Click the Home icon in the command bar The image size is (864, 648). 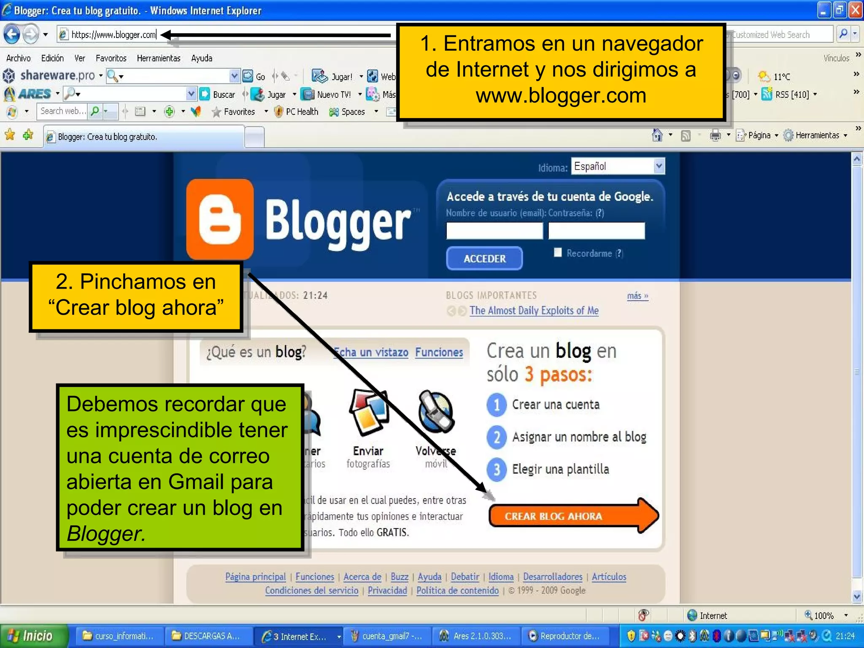657,135
